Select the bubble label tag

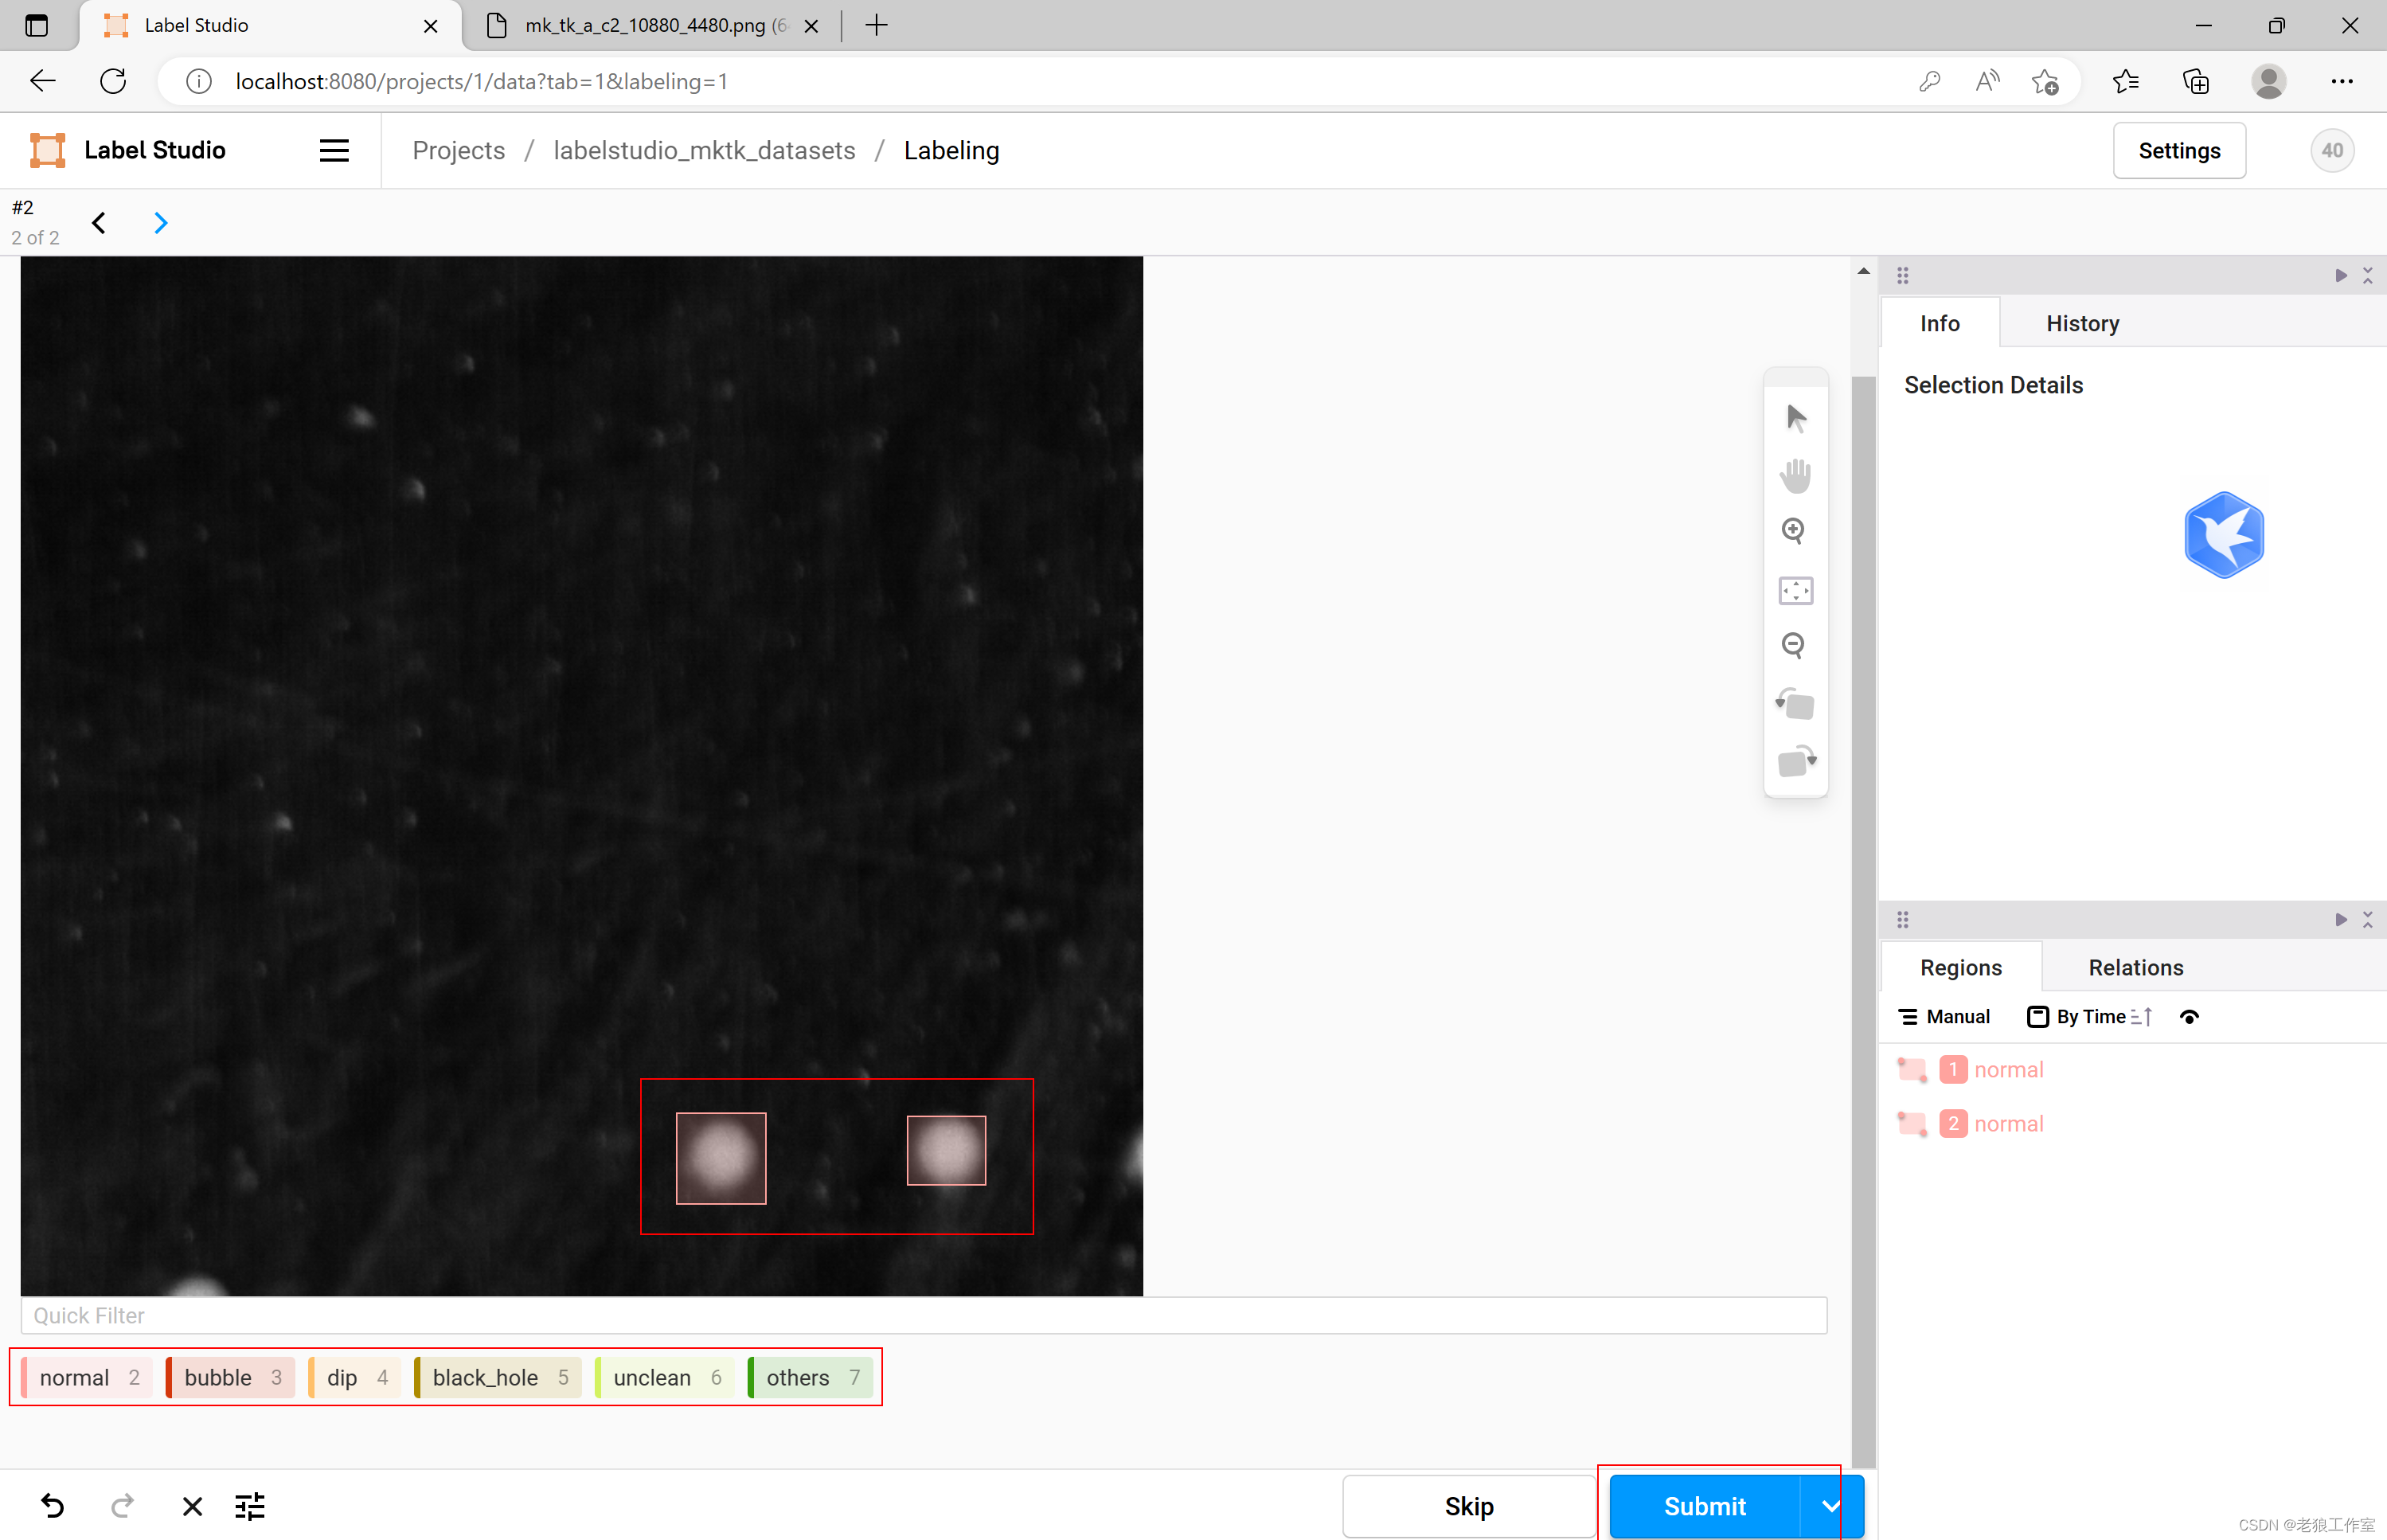[231, 1377]
